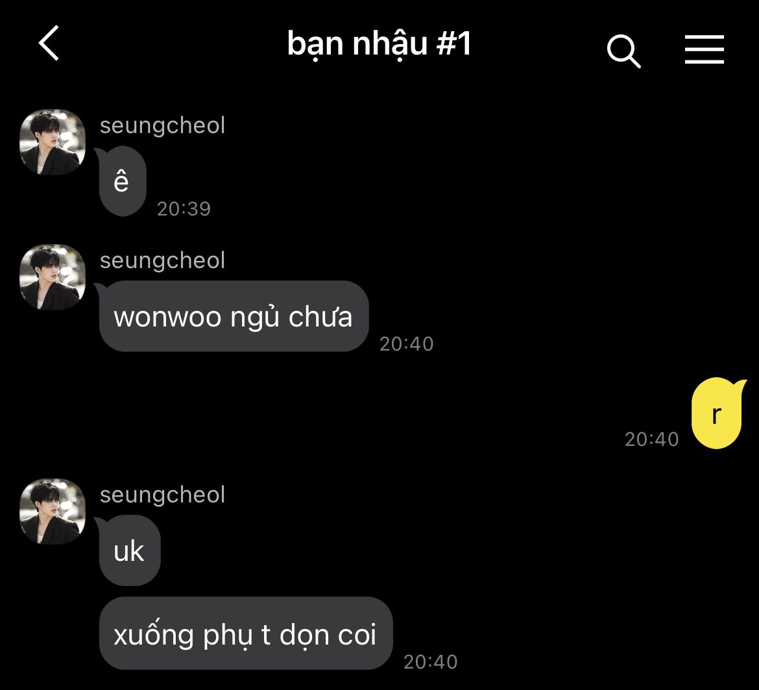Open the chat search magnifier

(624, 51)
